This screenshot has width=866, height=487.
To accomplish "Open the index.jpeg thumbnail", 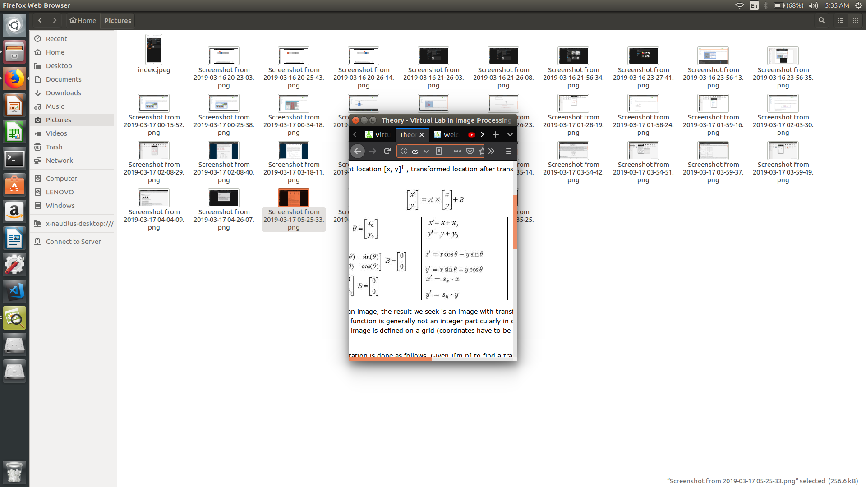I will [154, 50].
